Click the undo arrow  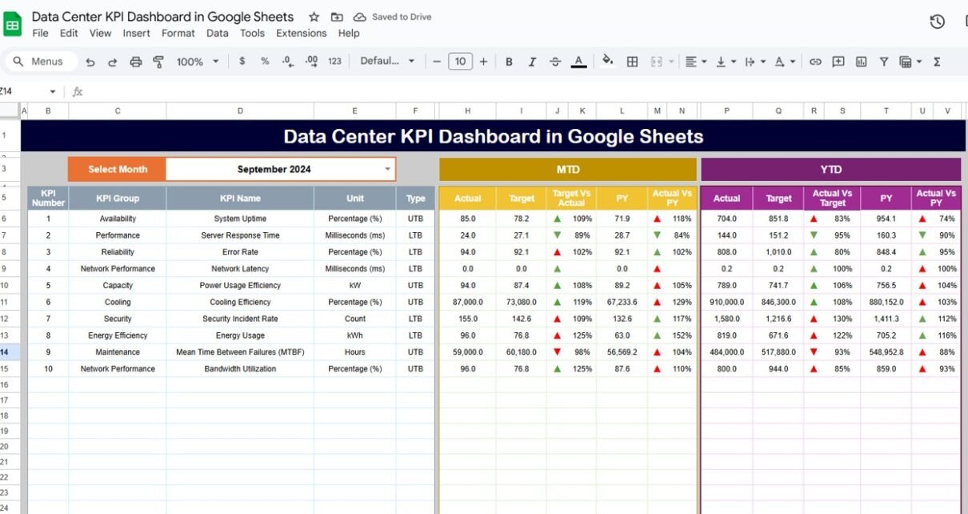point(90,62)
